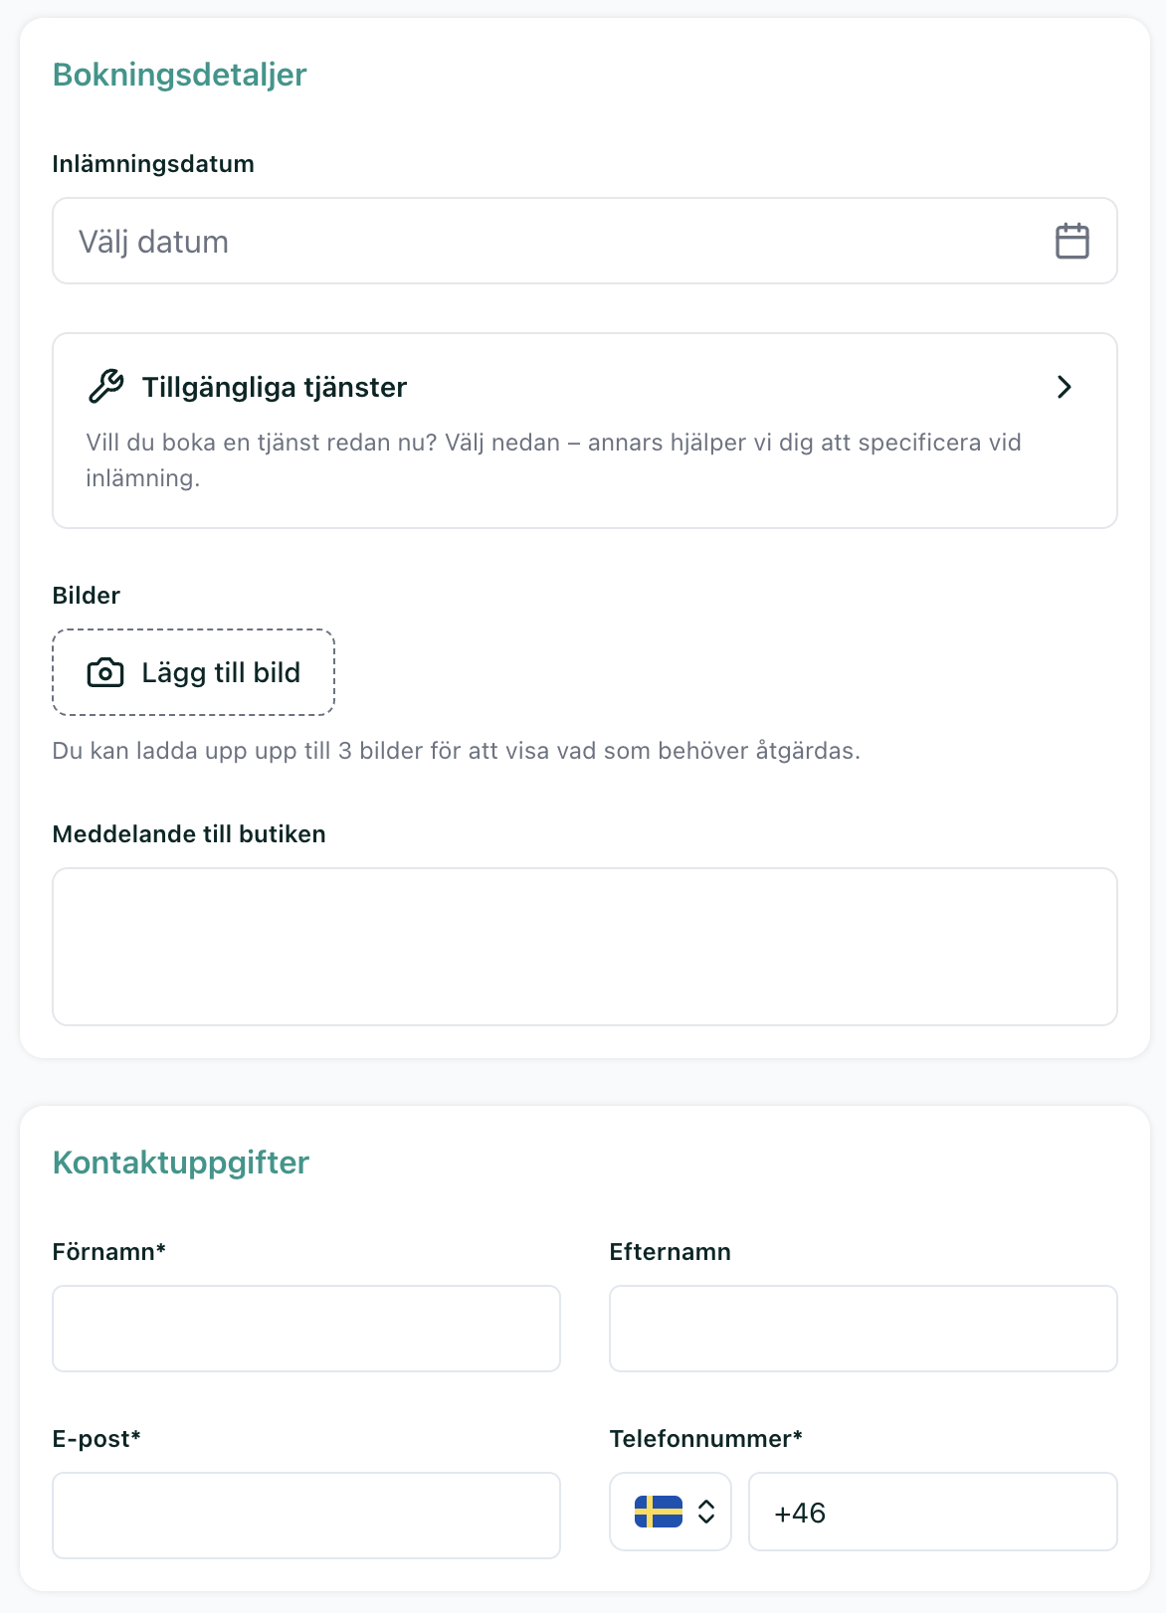Click the camera icon in the image upload box
This screenshot has height=1613, width=1166.
(x=105, y=673)
